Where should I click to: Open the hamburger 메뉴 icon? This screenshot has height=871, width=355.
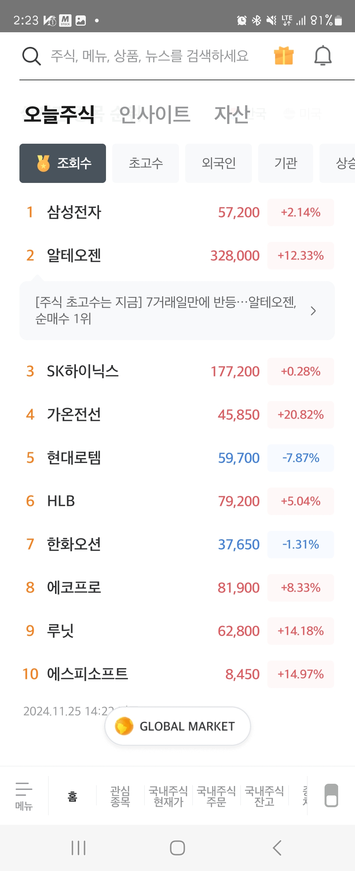(x=24, y=795)
